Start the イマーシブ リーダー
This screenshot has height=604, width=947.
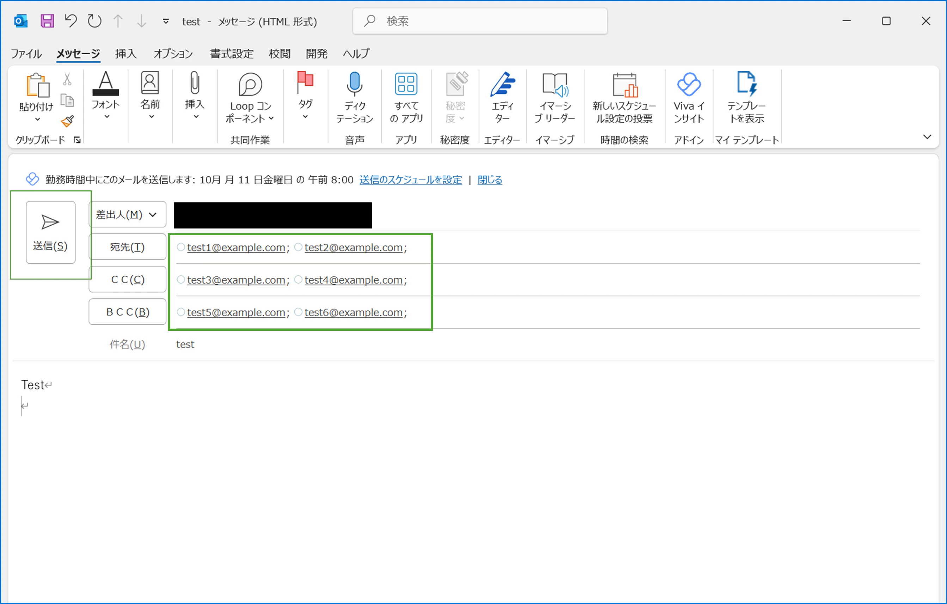[555, 98]
